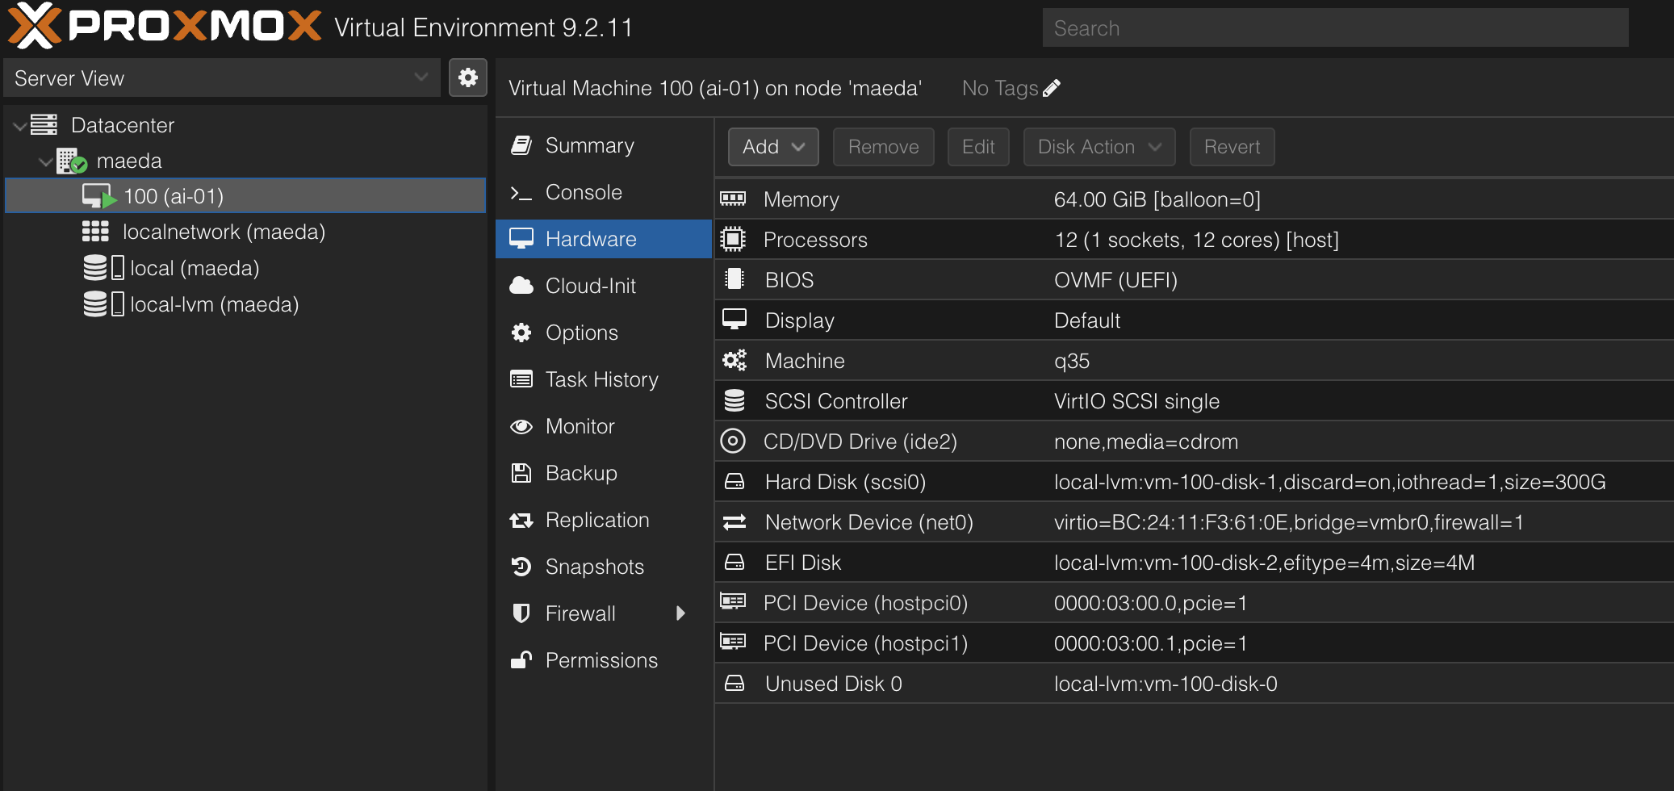Image resolution: width=1674 pixels, height=791 pixels.
Task: Click the Display monitor icon
Action: [734, 320]
